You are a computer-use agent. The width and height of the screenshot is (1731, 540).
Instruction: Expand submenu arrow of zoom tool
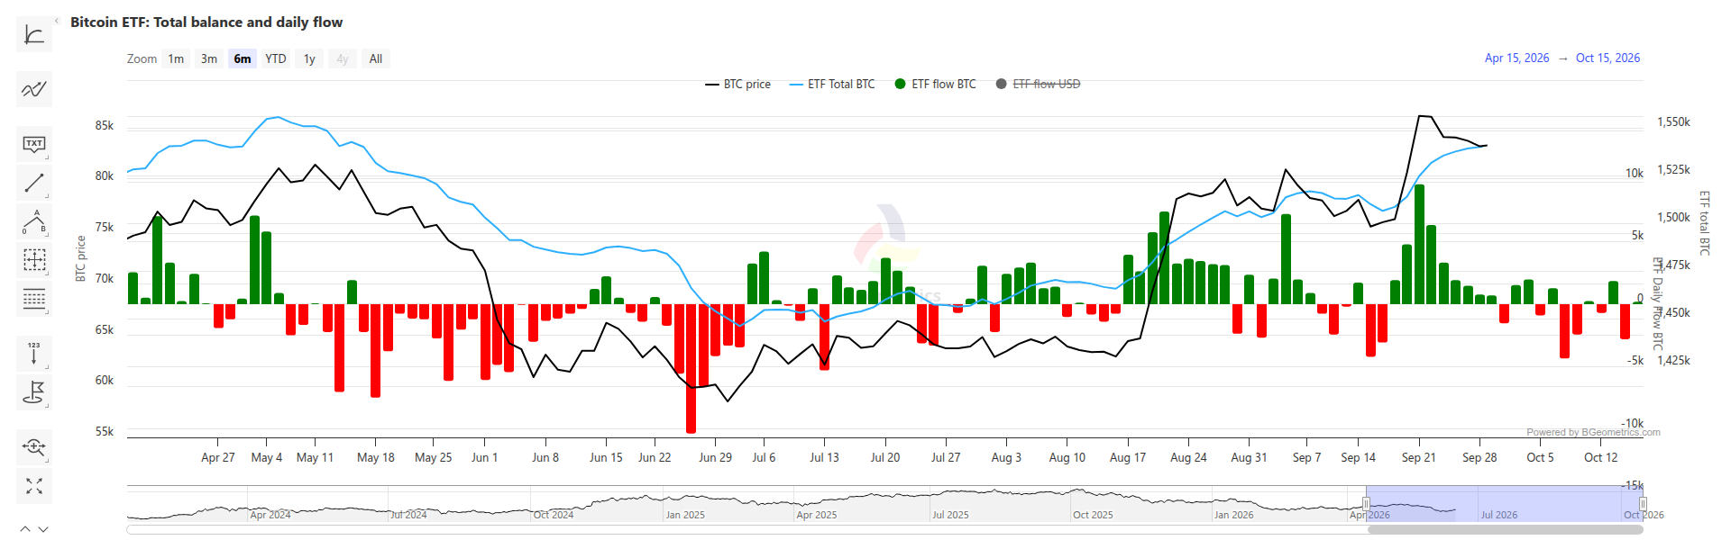[x=47, y=459]
